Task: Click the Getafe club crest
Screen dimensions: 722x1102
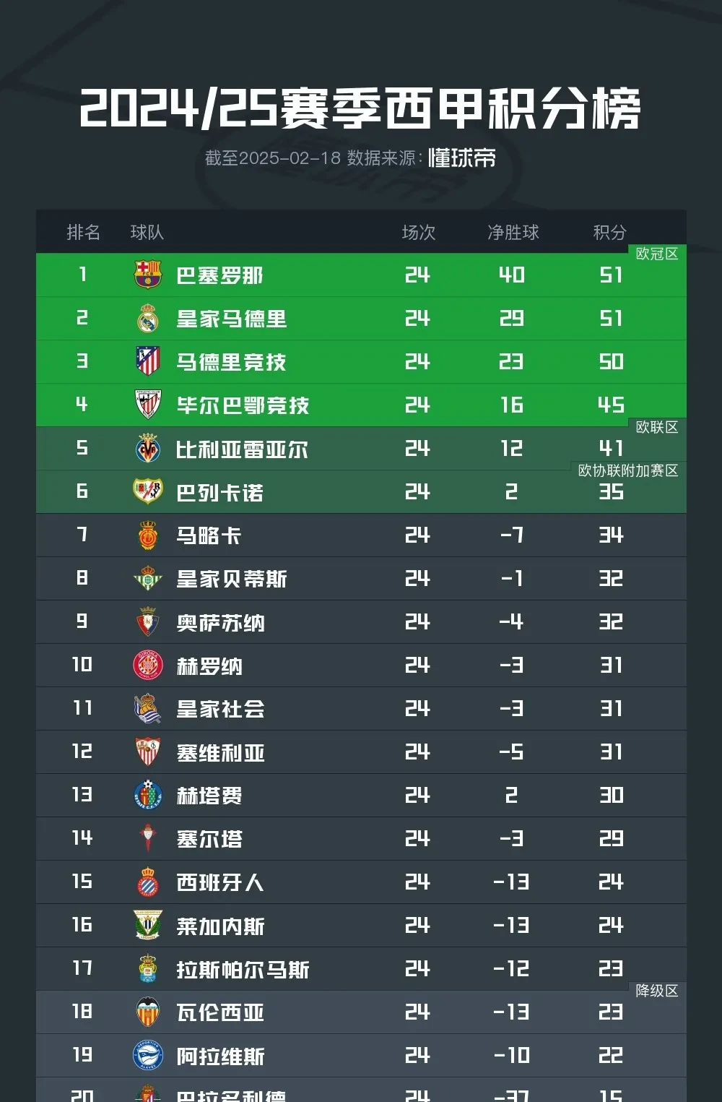Action: coord(148,795)
